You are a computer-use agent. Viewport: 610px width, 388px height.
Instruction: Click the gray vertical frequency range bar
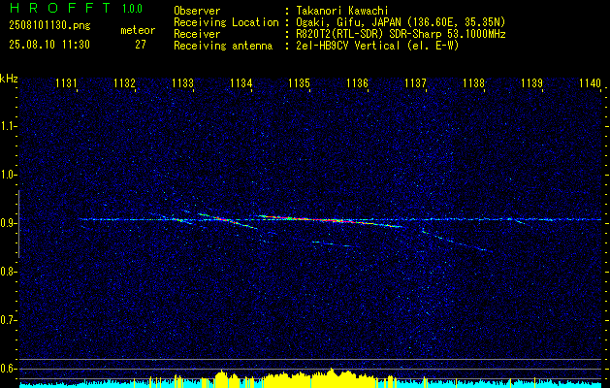(x=18, y=224)
